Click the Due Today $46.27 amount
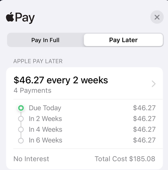This screenshot has height=170, width=168. pyautogui.click(x=144, y=108)
